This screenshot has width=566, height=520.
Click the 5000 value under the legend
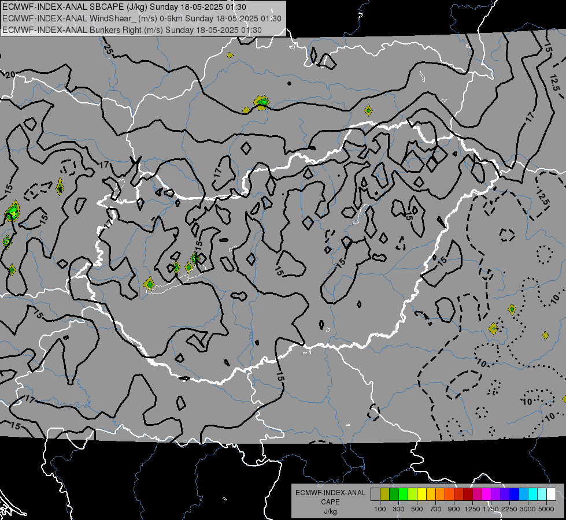coord(546,509)
